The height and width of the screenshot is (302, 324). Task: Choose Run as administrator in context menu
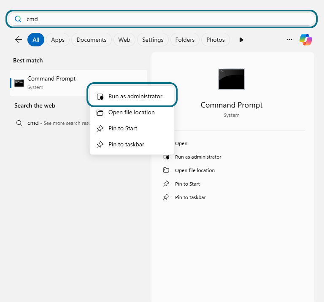(132, 96)
